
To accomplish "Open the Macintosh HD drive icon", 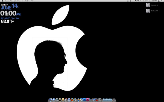I will (x=148, y=5).
